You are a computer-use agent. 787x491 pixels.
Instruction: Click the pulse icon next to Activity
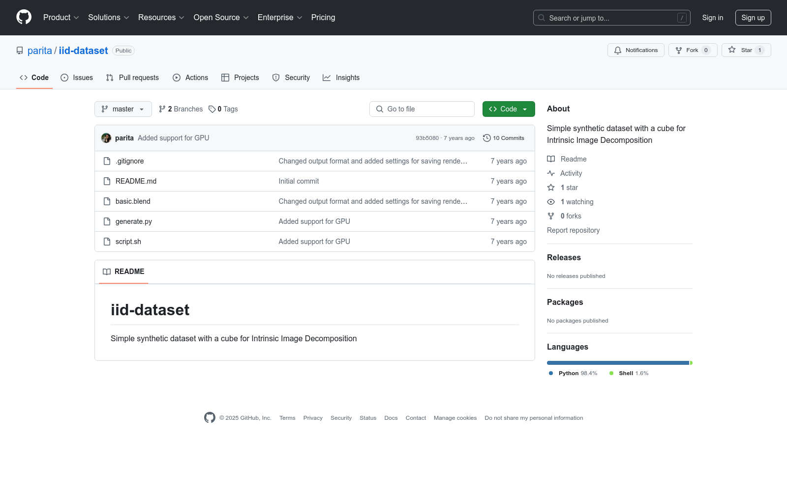click(551, 173)
